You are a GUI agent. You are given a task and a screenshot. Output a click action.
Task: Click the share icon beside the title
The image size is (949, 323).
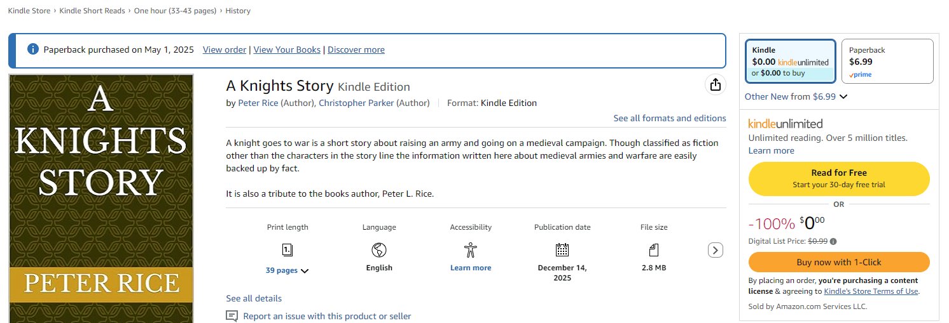click(x=715, y=85)
